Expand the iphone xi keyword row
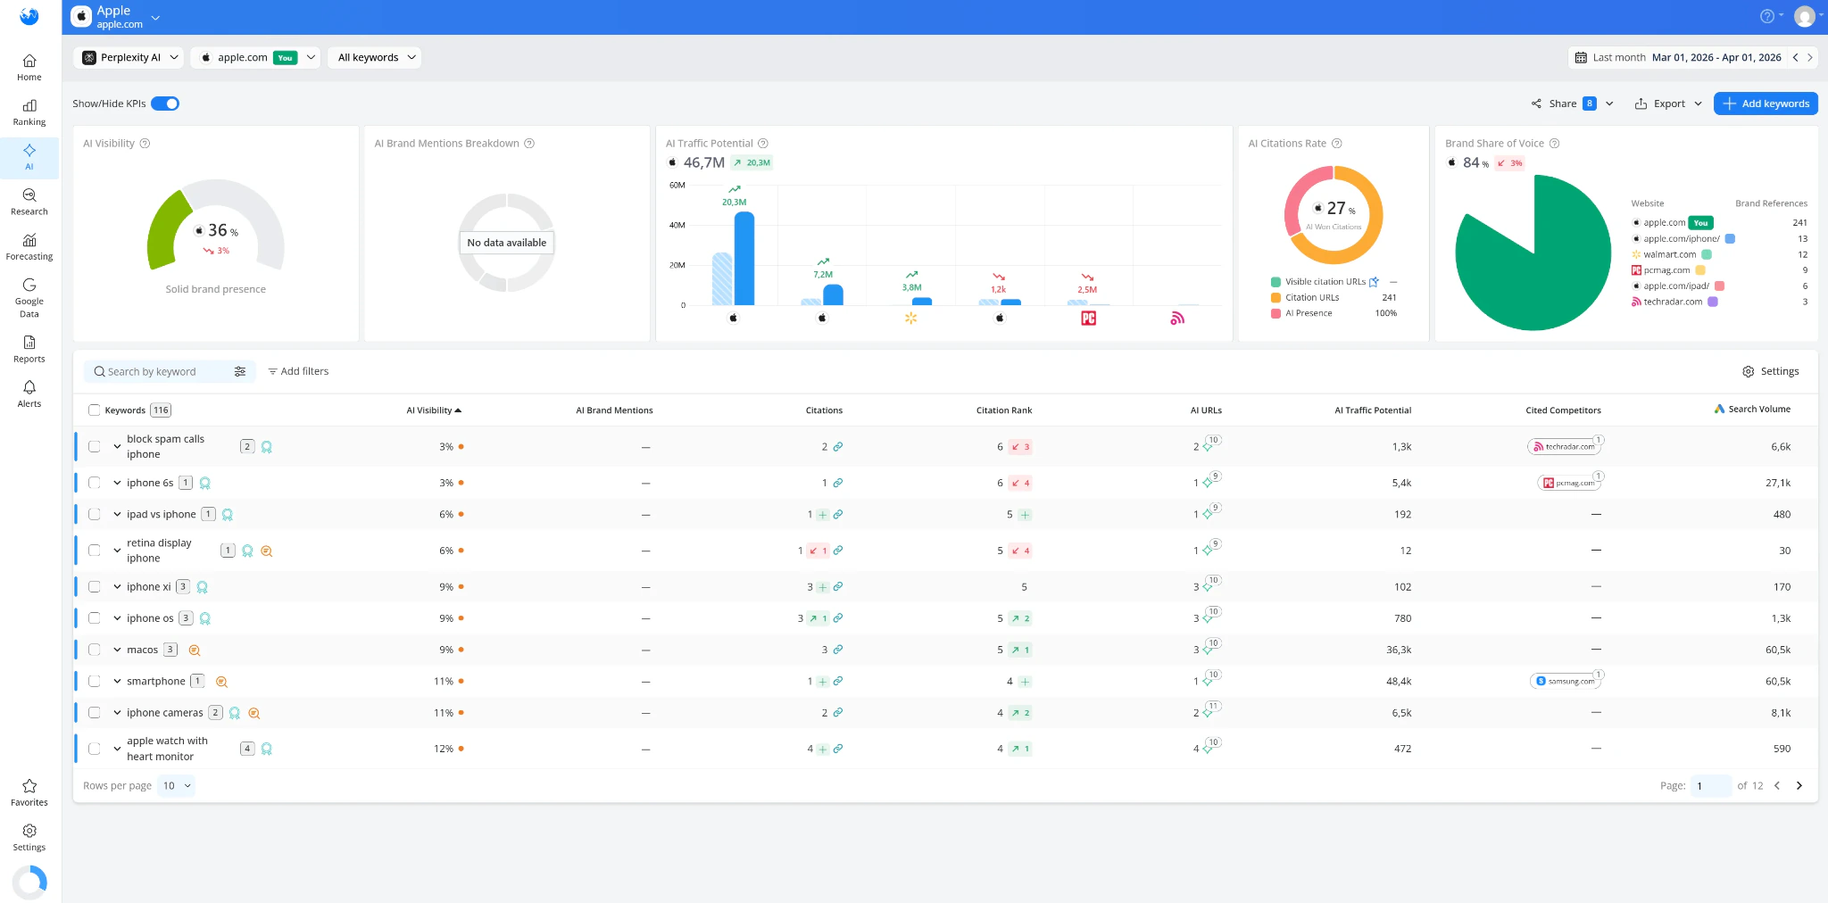The width and height of the screenshot is (1828, 903). pyautogui.click(x=117, y=587)
